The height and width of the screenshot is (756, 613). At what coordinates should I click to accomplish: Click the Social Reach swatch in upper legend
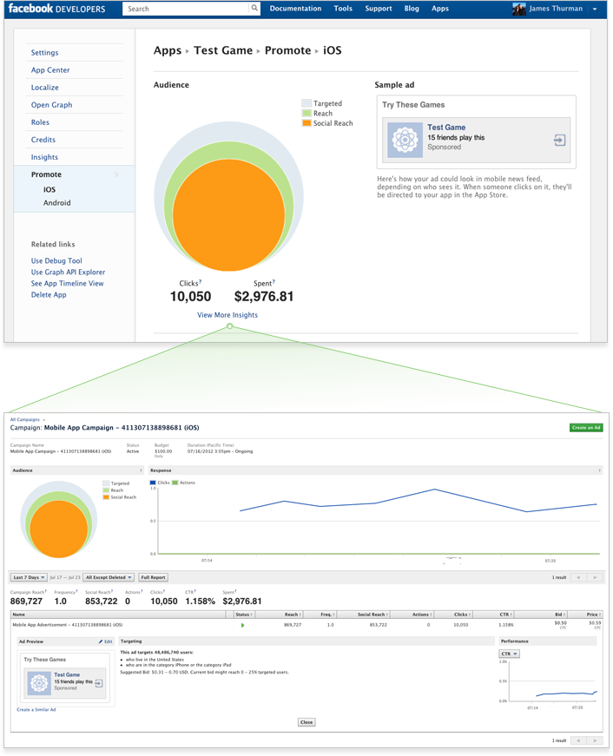306,123
